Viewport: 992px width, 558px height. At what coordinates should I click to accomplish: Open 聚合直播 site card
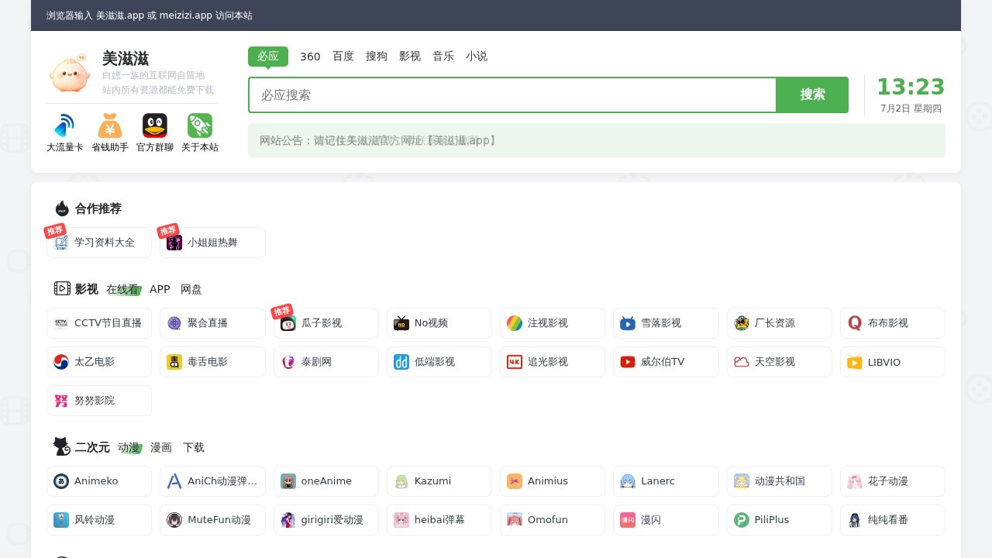click(x=212, y=323)
